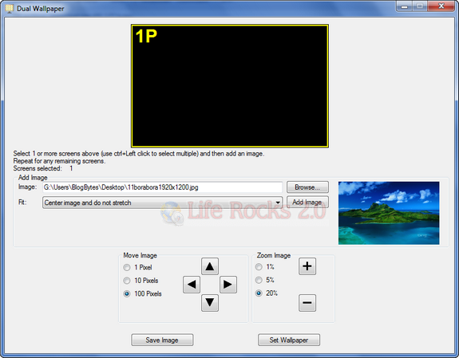Move image right with right arrow
The width and height of the screenshot is (459, 358).
[228, 285]
